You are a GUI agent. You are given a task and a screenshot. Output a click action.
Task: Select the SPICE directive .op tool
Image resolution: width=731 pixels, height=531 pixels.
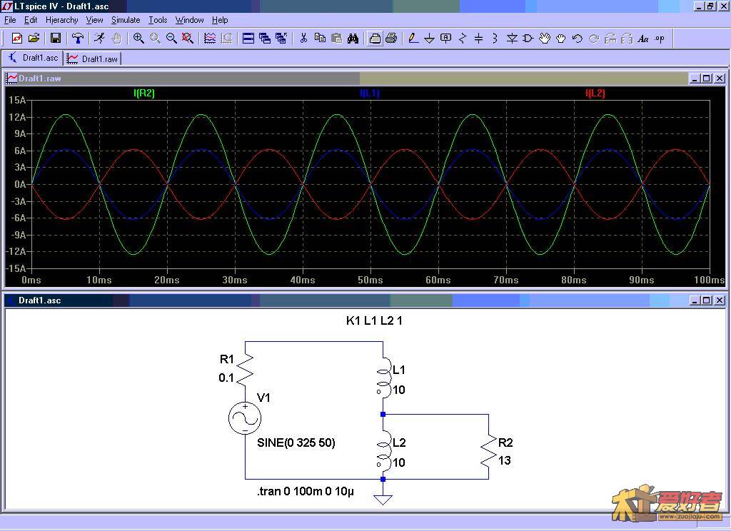[x=659, y=39]
